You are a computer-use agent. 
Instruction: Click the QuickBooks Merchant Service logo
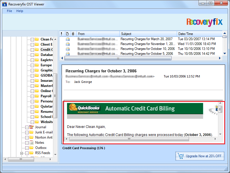point(84,108)
